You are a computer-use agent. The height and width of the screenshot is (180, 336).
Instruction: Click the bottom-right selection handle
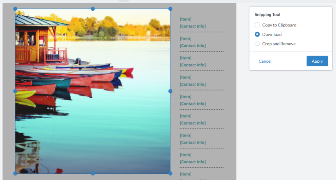[x=170, y=173]
